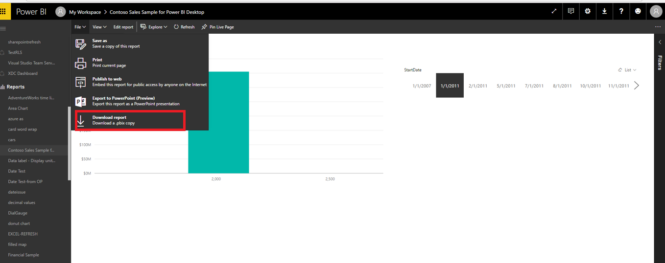Open the Date Test-from OP report

pyautogui.click(x=25, y=181)
